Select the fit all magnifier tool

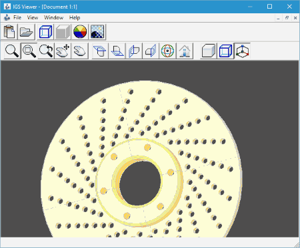12,51
